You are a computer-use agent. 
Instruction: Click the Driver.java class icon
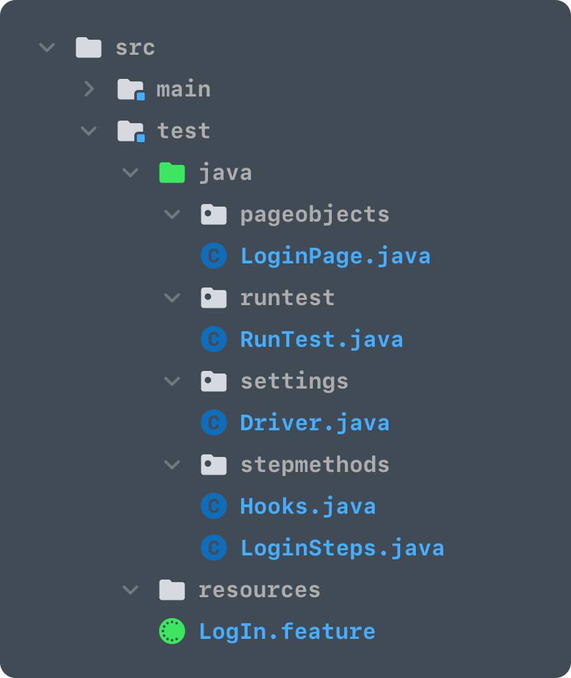click(x=214, y=422)
